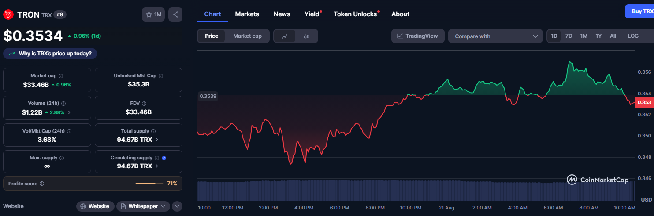Open the TRON Website link button
Viewport: 654px width, 216px height.
point(95,206)
